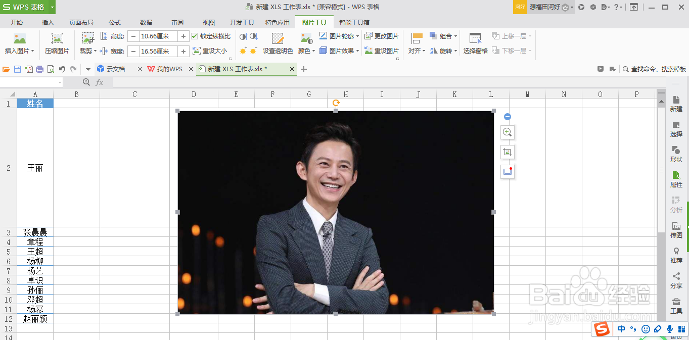Toggle the 锁定纵横比 lock aspect ratio checkbox

(x=195, y=36)
